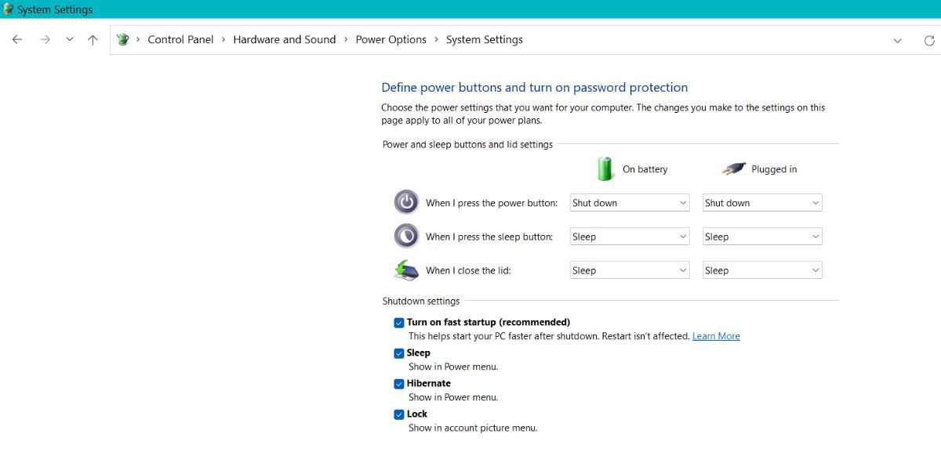941x470 pixels.
Task: Disable the Lock checkbox
Action: [x=399, y=414]
